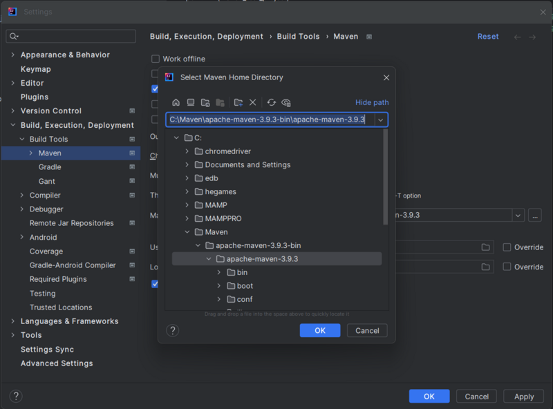Screen dimensions: 553x409
Task: Click OK in Select Maven Home Directory dialog
Action: click(x=320, y=330)
